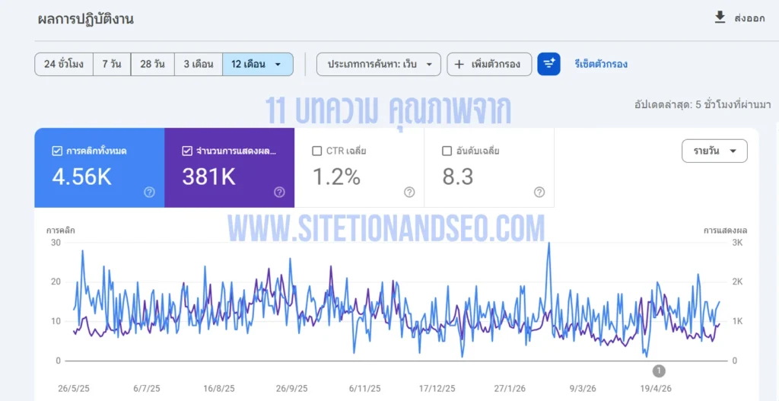The height and width of the screenshot is (401, 779).
Task: Select the 12 เดือน range tab
Action: click(x=258, y=64)
